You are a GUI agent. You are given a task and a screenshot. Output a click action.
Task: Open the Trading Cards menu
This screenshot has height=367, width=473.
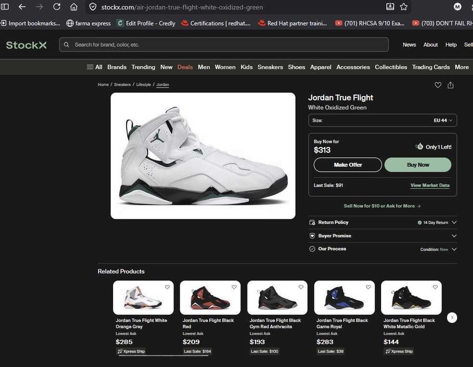point(431,67)
